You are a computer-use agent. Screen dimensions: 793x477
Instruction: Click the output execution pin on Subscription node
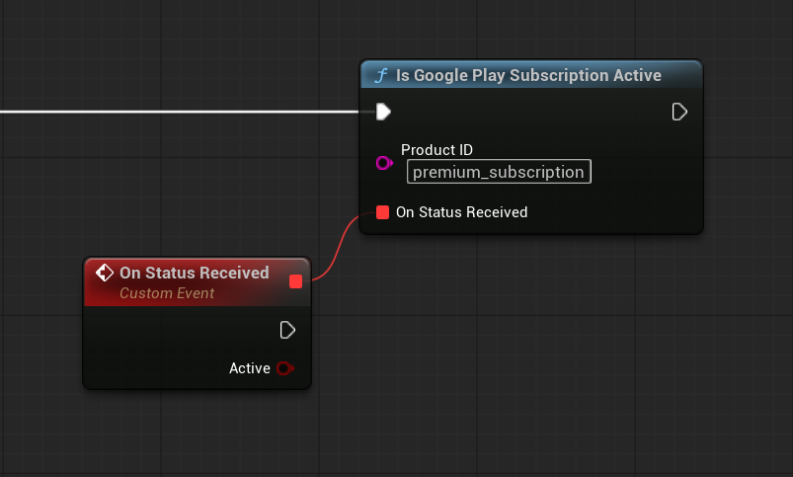point(679,112)
